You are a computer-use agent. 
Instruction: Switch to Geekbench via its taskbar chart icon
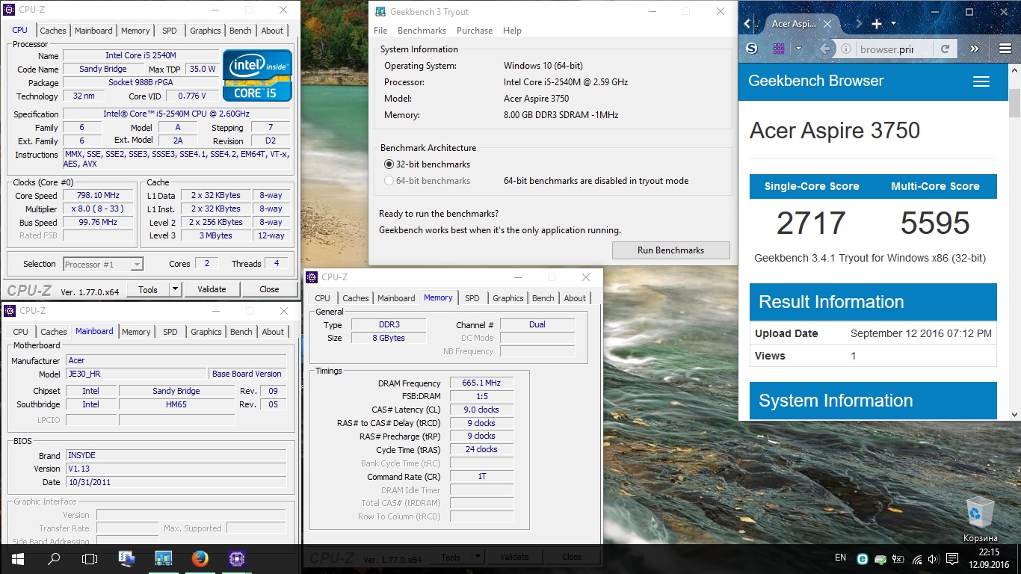pyautogui.click(x=163, y=558)
